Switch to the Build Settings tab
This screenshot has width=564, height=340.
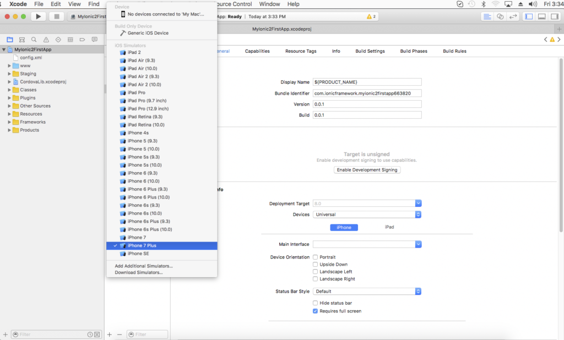coord(370,51)
